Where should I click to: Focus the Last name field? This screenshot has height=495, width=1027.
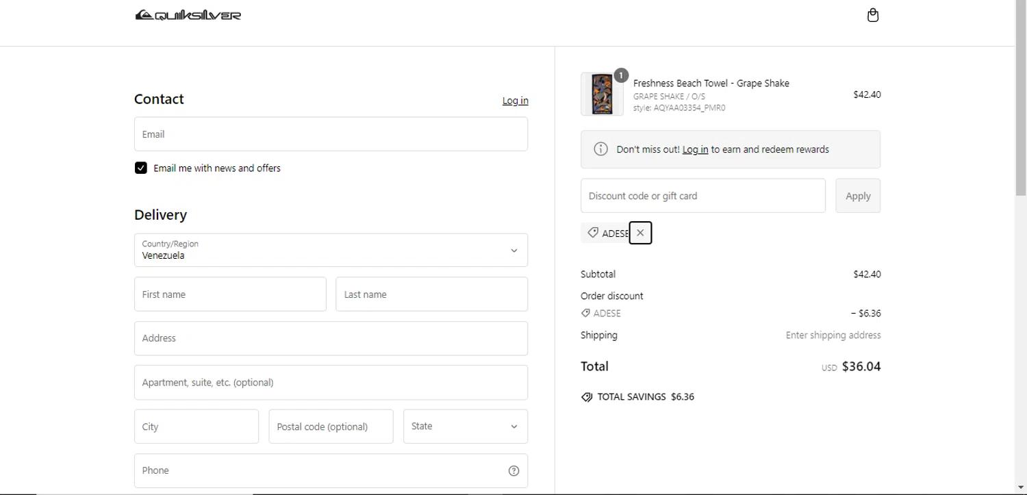coord(431,294)
